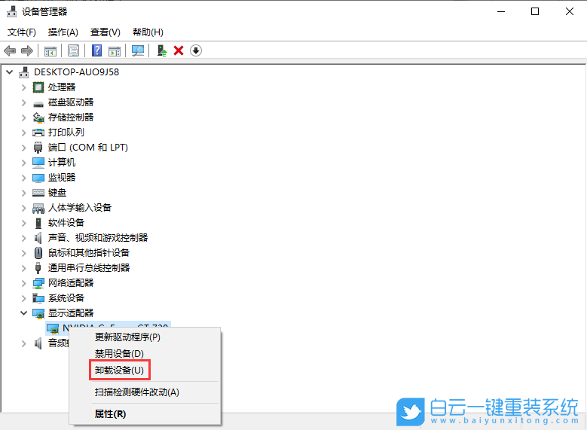The width and height of the screenshot is (587, 430).
Task: Open the 操作(A) menu
Action: click(63, 32)
